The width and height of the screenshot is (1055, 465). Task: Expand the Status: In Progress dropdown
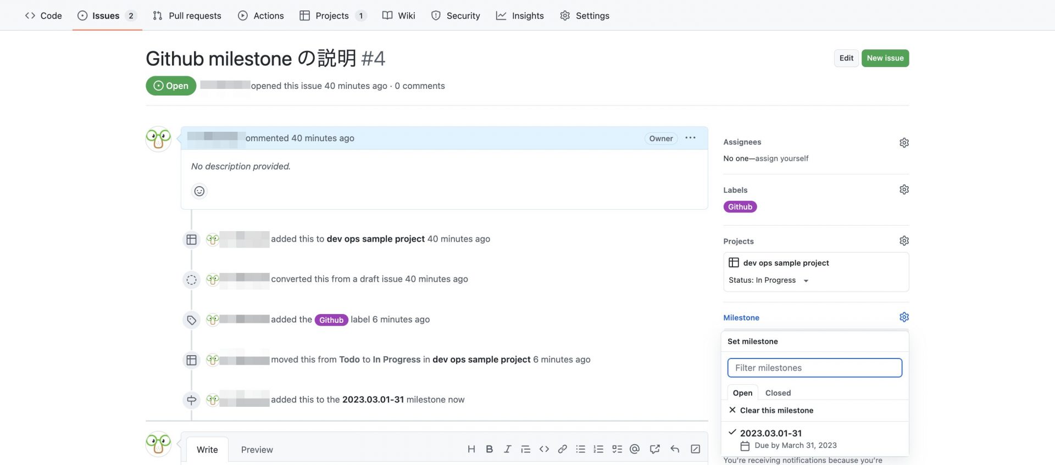tap(768, 281)
